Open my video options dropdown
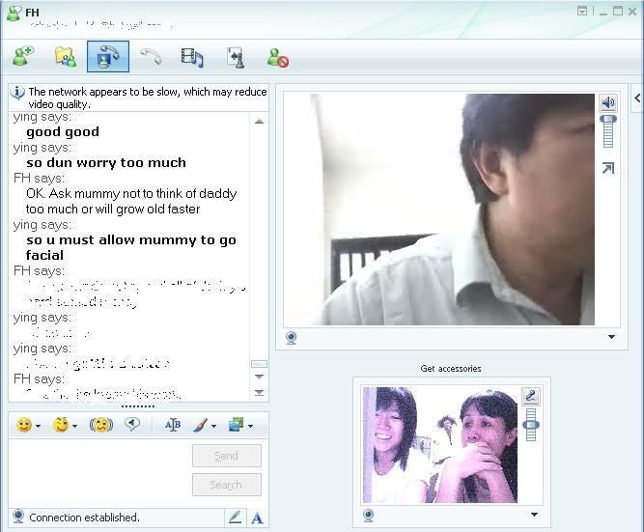 [534, 515]
